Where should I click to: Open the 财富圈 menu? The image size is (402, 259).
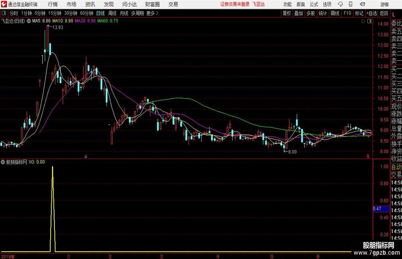point(152,4)
